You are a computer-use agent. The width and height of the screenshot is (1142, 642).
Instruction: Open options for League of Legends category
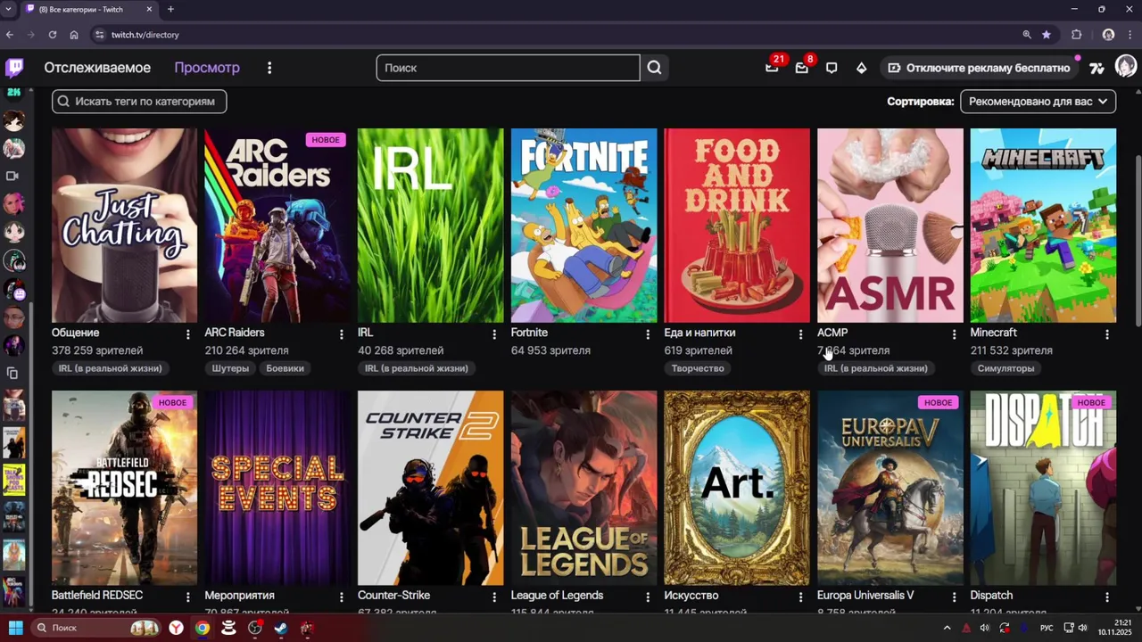(x=648, y=597)
